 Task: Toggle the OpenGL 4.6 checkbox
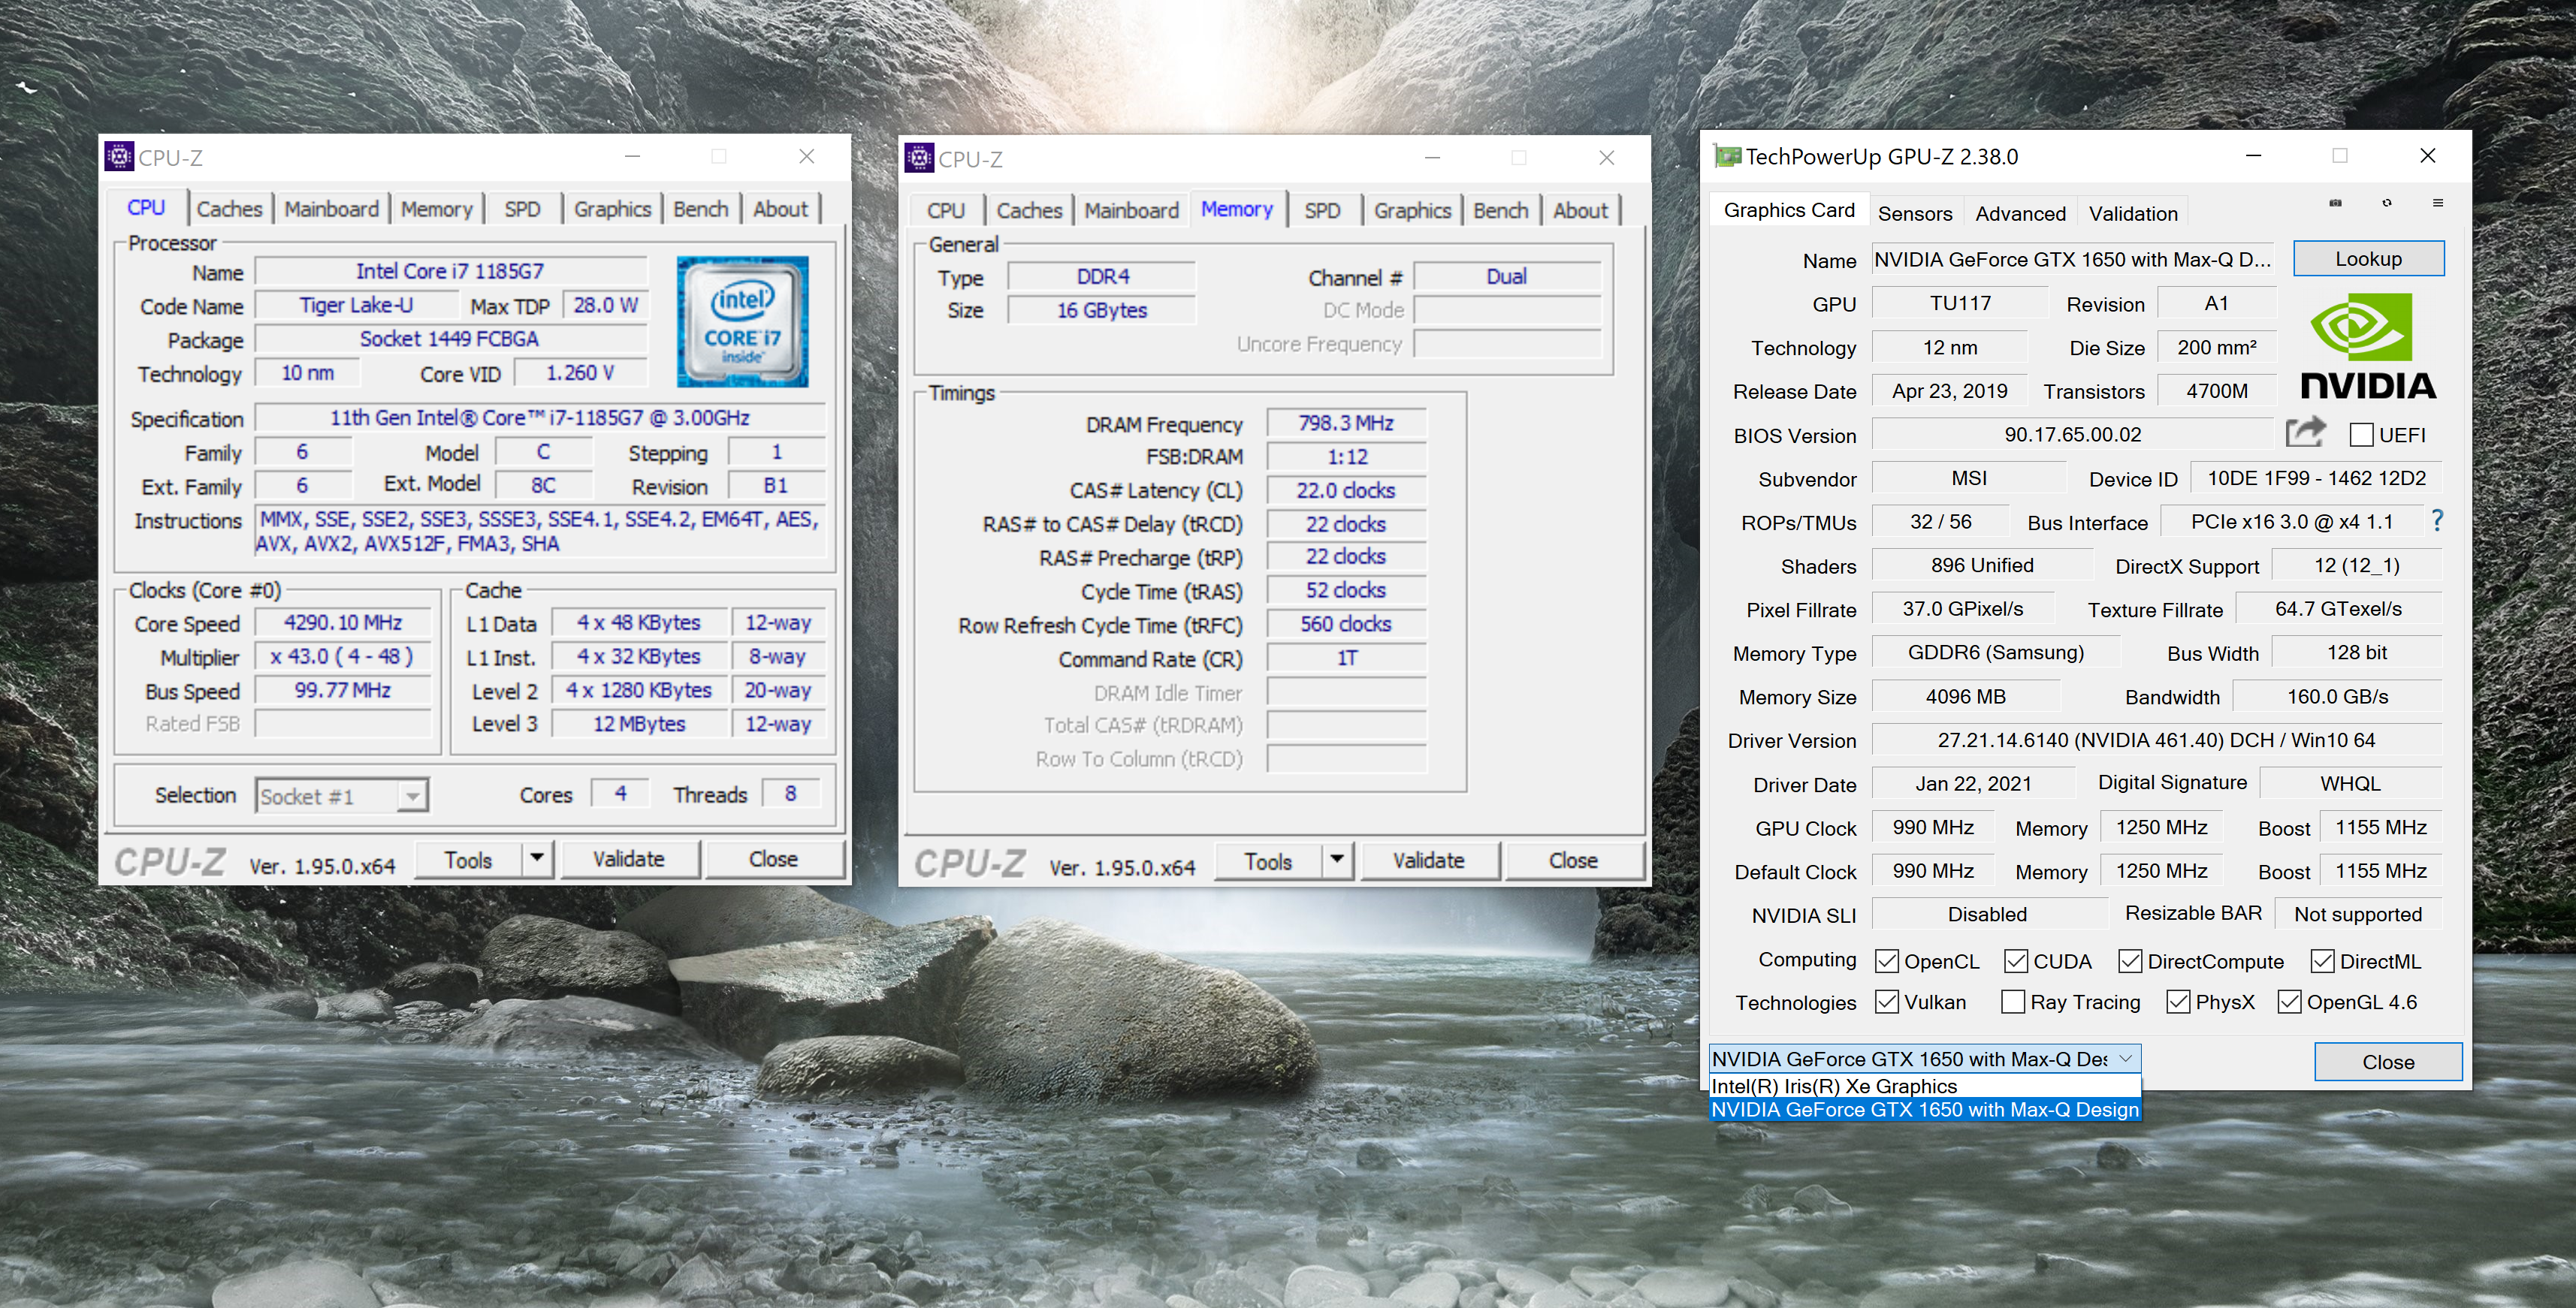tap(2289, 1001)
